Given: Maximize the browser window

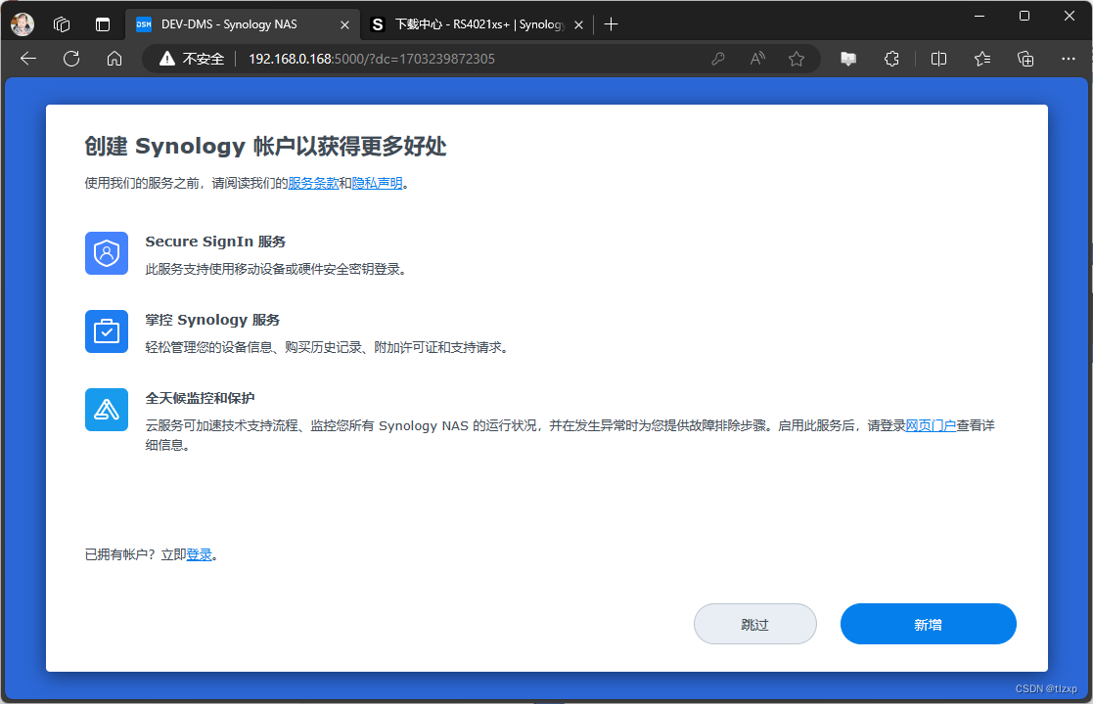Looking at the screenshot, I should tap(1024, 16).
